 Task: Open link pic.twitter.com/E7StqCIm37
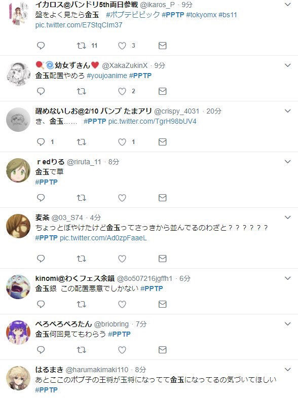tap(79, 25)
